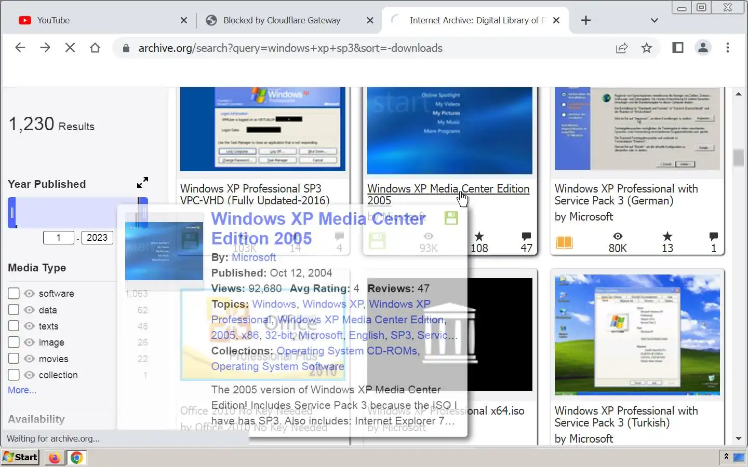Click reviews comment icon showing 47
Viewport: 748px width, 467px height.
pyautogui.click(x=526, y=237)
